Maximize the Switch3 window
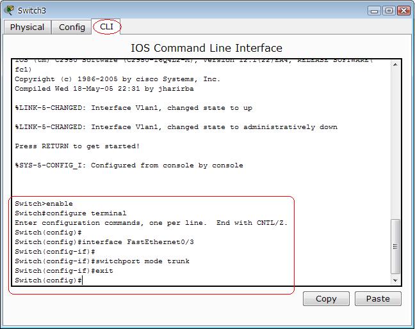This screenshot has width=415, height=329. tap(389, 11)
